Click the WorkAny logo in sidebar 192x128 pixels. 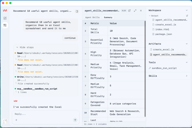tap(5, 11)
